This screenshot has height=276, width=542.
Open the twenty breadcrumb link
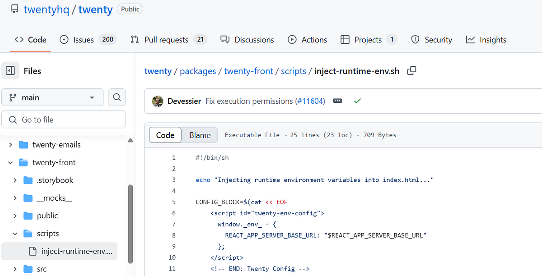158,71
